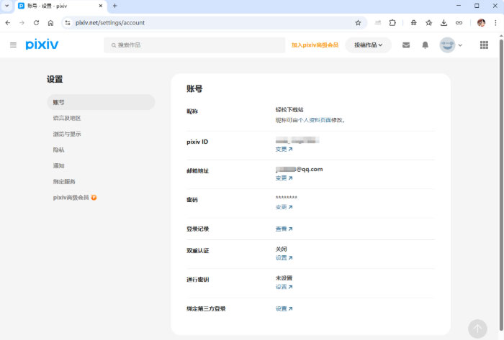Viewport: 504px width, 340px height.
Task: Click 变更 link under pixiv ID
Action: [284, 149]
